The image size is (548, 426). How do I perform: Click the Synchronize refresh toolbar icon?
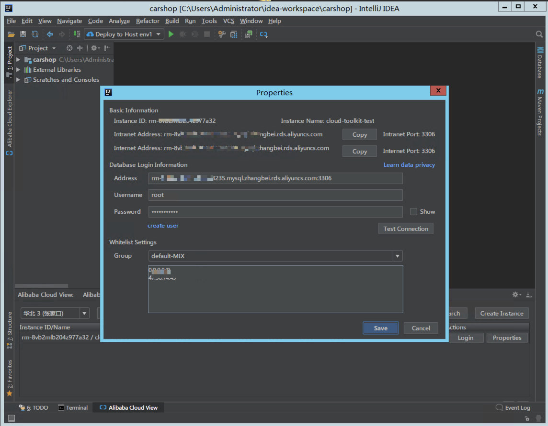click(x=35, y=34)
